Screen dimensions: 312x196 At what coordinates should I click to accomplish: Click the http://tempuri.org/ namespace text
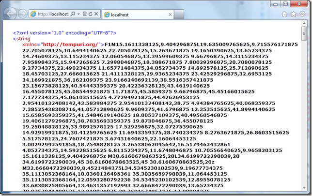point(70,45)
